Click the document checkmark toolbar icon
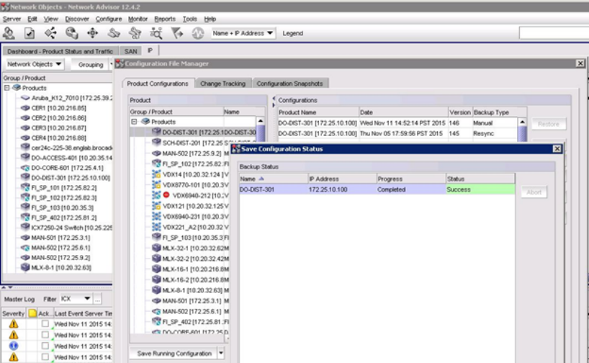Viewport: 589px width, 363px height. pos(30,33)
